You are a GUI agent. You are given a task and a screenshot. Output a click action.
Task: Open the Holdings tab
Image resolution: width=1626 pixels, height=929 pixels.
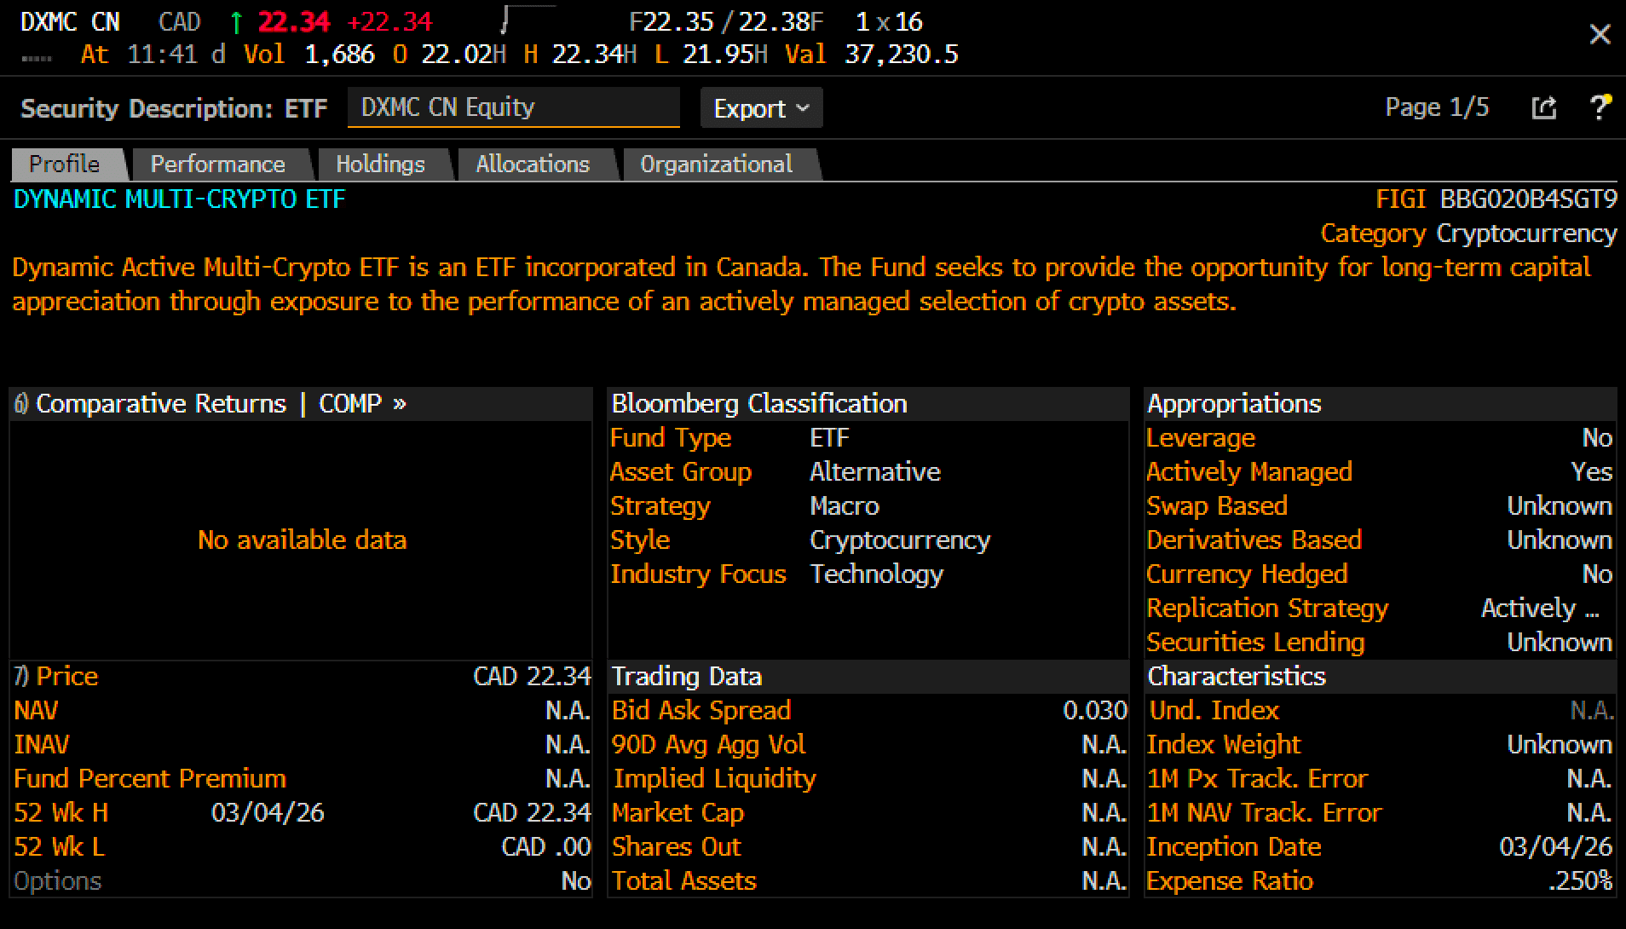click(x=381, y=163)
